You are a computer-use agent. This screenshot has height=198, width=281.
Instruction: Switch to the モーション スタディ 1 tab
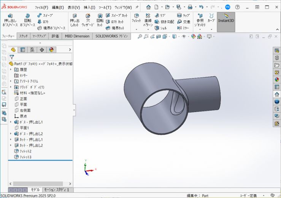(x=56, y=190)
